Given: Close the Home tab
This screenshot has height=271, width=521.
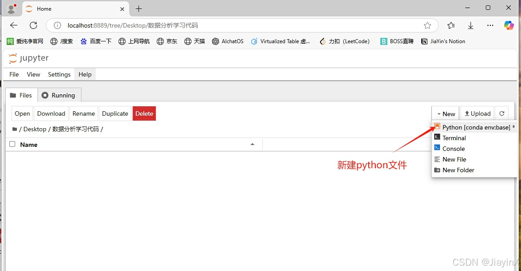Looking at the screenshot, I should (122, 9).
